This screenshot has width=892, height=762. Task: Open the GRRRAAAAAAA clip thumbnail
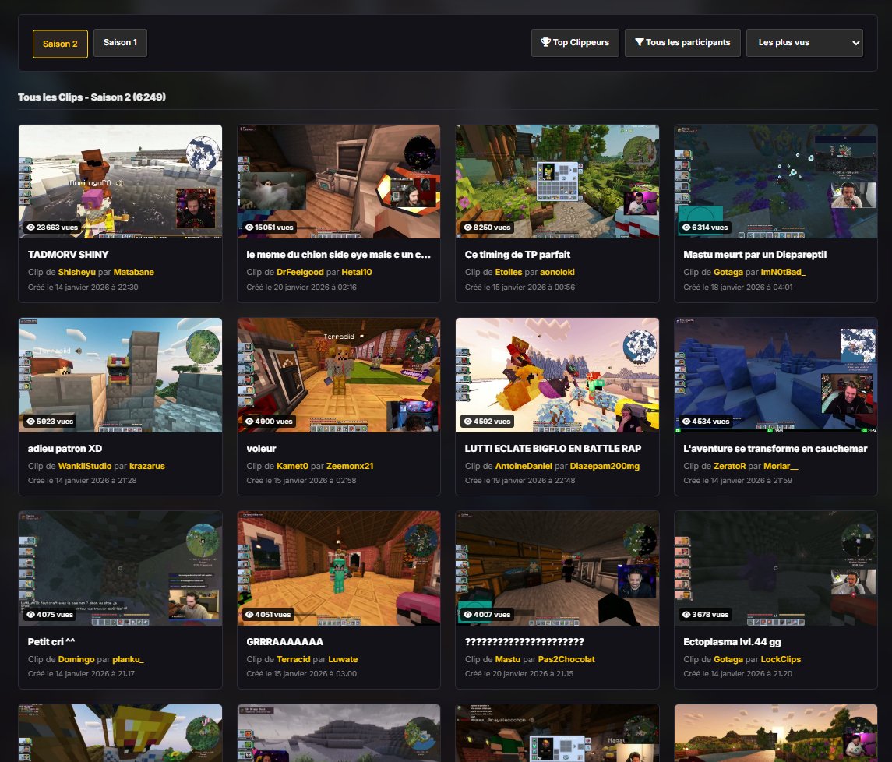[x=338, y=569]
